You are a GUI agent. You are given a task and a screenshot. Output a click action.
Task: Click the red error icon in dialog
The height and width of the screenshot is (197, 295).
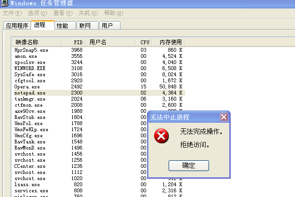(161, 136)
